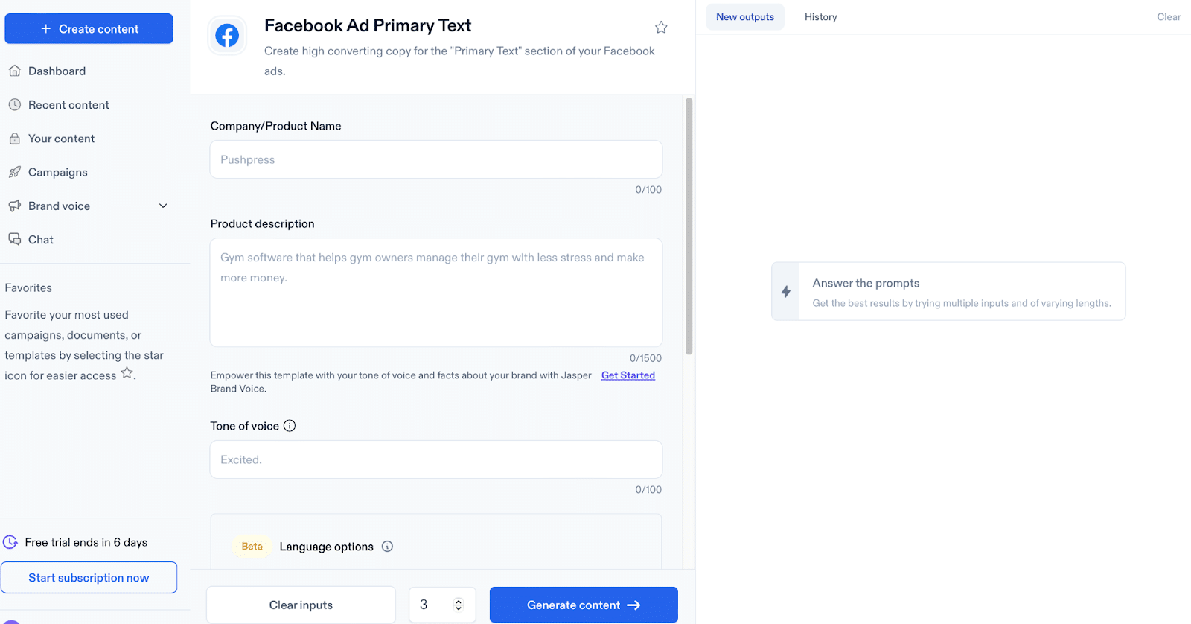Click the Clear inputs button
Screen dimensions: 1191x624
[x=301, y=605]
